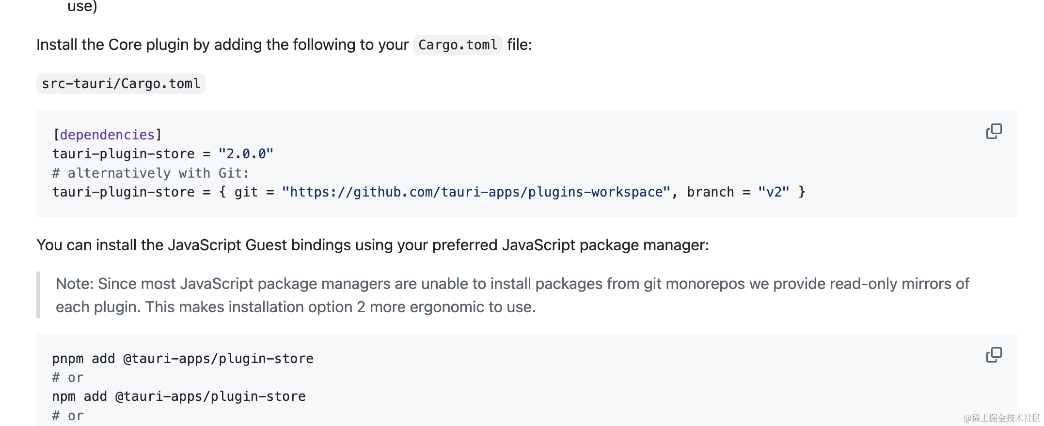Click the github.com plugins-workspace URL string
This screenshot has height=426, width=1044.
click(x=476, y=192)
